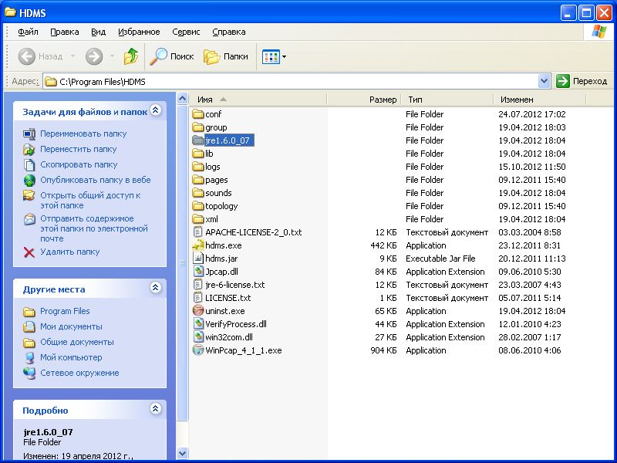Sort by the Размер column header
The width and height of the screenshot is (617, 463).
(363, 100)
